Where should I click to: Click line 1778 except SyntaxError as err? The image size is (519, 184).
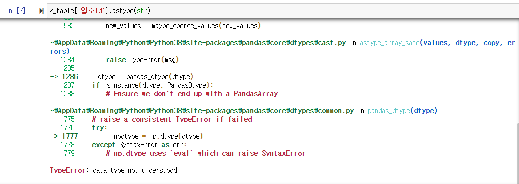(124, 145)
